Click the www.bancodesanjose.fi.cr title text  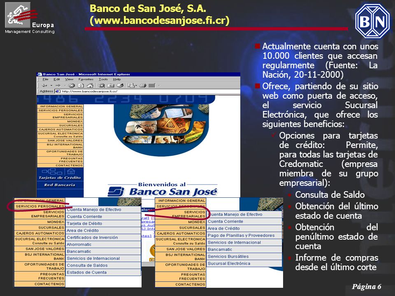(x=160, y=21)
